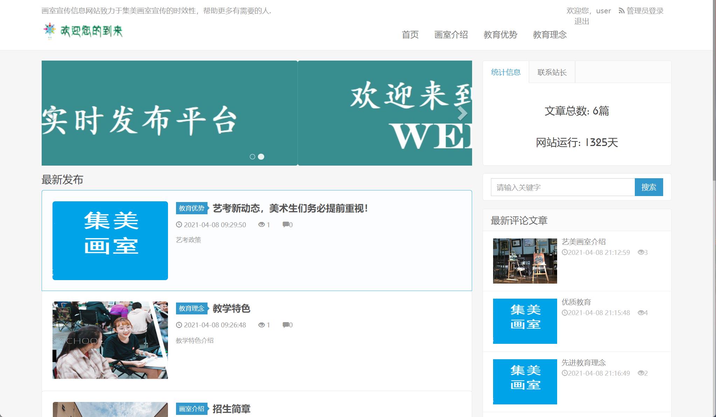Viewport: 716px width, 417px height.
Task: Click the eye icon beside 艺美画室介绍 view count
Action: click(x=641, y=252)
